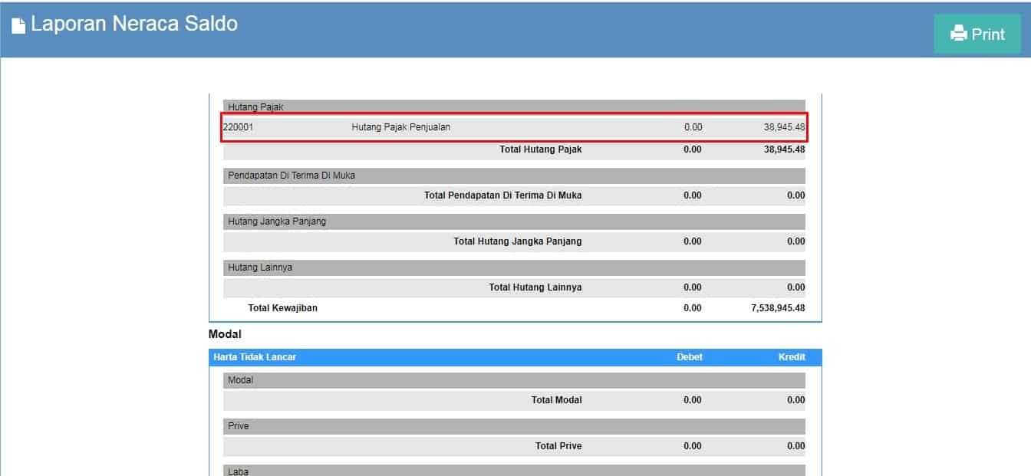Viewport: 1031px width, 476px height.
Task: Click the Pendapatan Di Terima Di Muka header
Action: (291, 176)
